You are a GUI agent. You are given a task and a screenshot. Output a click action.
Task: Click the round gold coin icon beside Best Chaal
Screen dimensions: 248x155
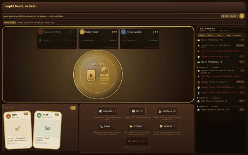[x=242, y=16]
